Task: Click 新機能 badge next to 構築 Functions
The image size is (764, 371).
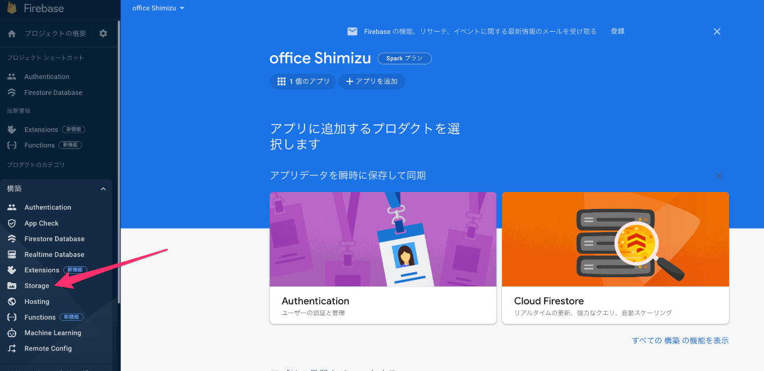Action: click(x=71, y=317)
